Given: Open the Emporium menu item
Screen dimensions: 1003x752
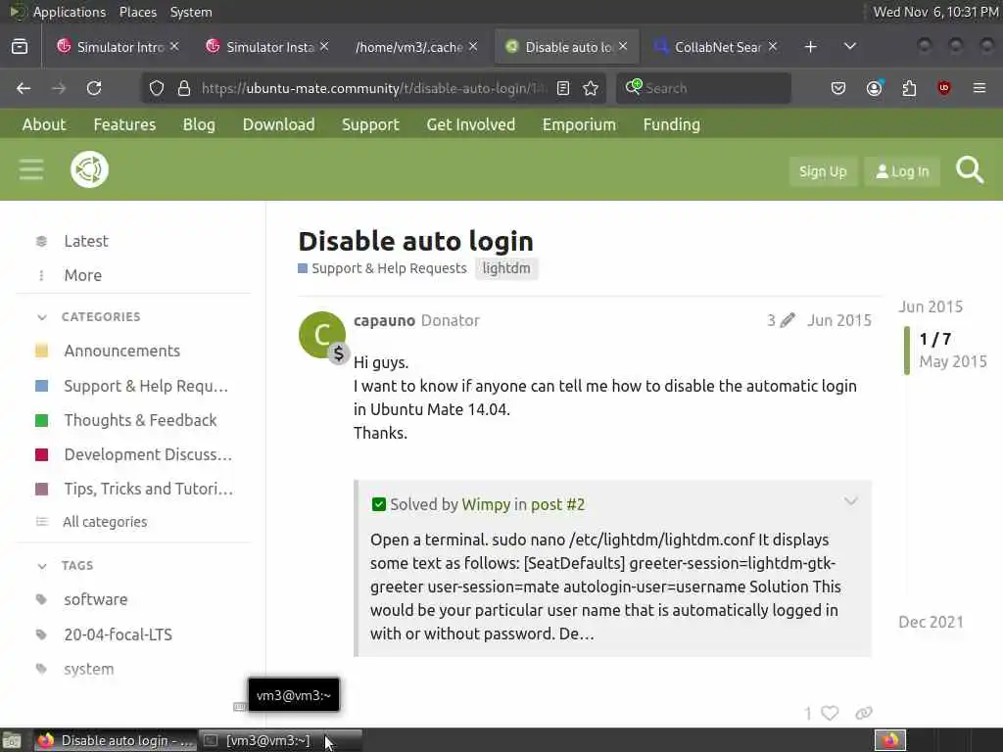Looking at the screenshot, I should click(x=579, y=124).
